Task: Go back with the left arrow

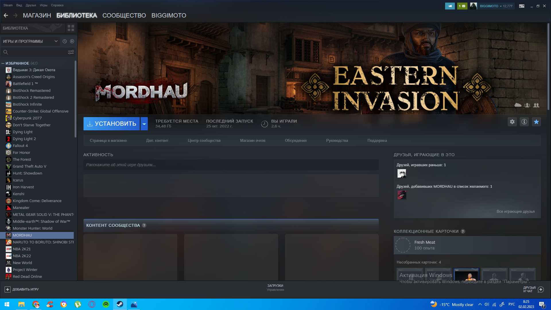Action: [6, 15]
